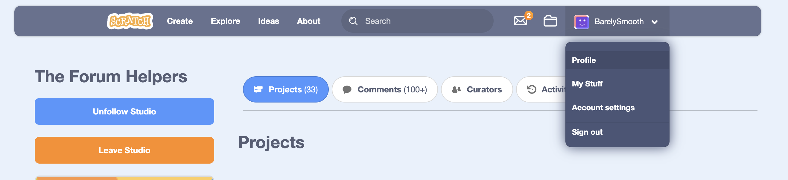Click the Comments speech bubble icon

(x=347, y=89)
